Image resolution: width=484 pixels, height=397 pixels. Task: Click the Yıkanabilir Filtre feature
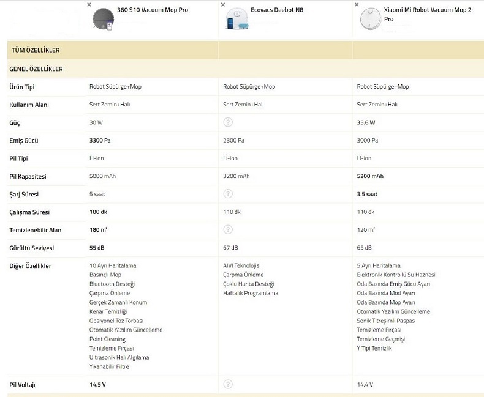point(109,366)
